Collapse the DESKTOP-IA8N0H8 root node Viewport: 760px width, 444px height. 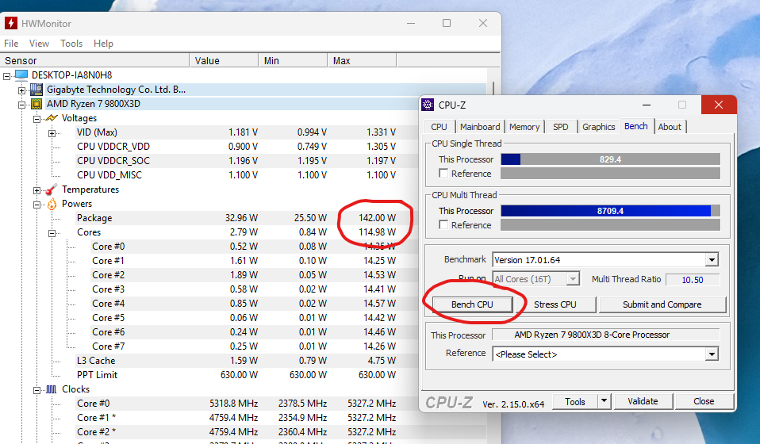point(7,76)
